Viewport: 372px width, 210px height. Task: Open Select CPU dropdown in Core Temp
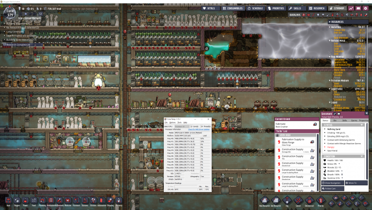click(x=182, y=127)
